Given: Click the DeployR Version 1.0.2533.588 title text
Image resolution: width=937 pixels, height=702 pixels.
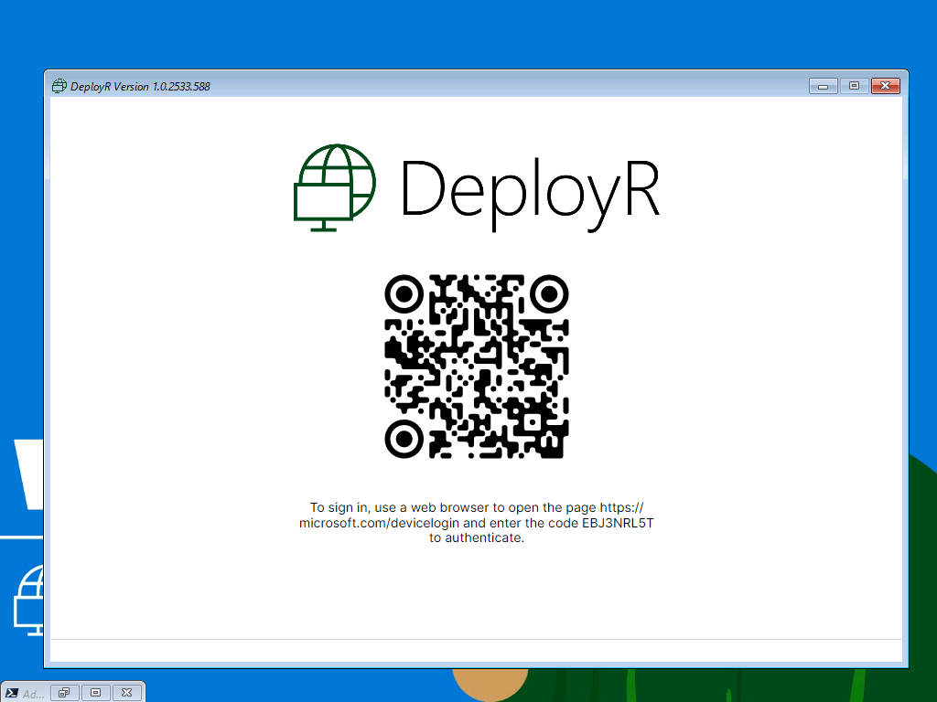Looking at the screenshot, I should tap(140, 87).
